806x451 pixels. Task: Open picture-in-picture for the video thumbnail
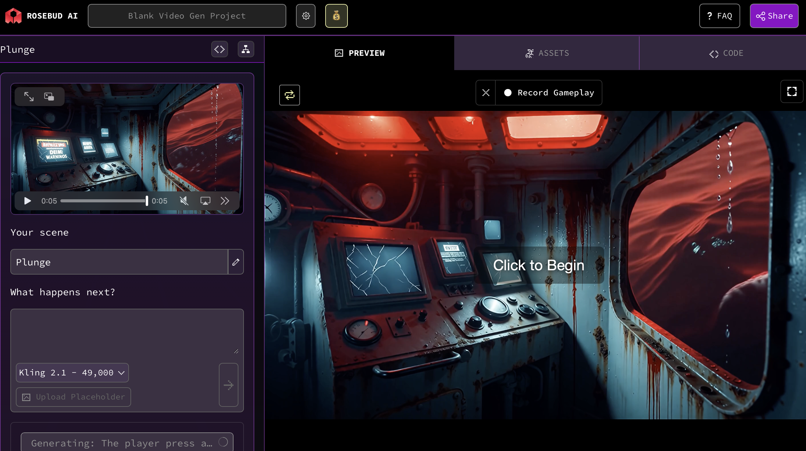(49, 97)
